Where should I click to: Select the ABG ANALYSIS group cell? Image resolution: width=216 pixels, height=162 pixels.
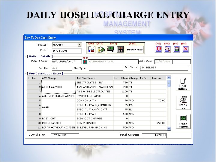58,87
